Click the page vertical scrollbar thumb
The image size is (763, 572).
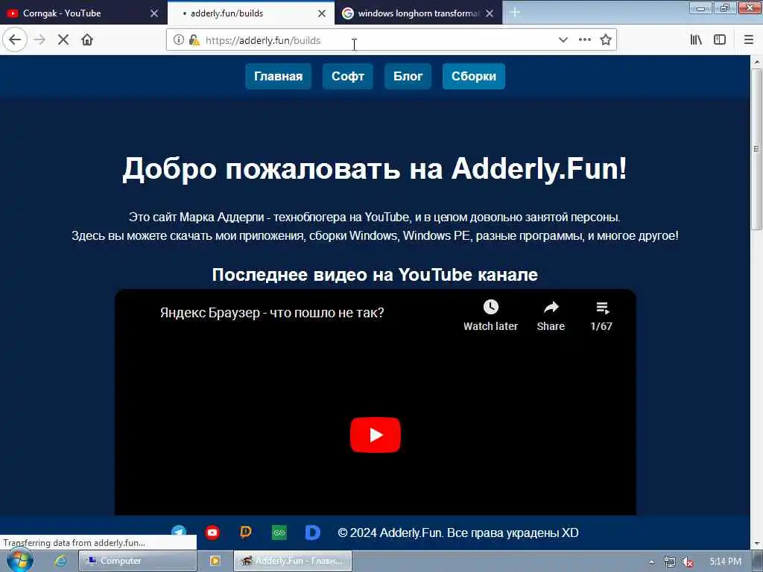pos(756,149)
